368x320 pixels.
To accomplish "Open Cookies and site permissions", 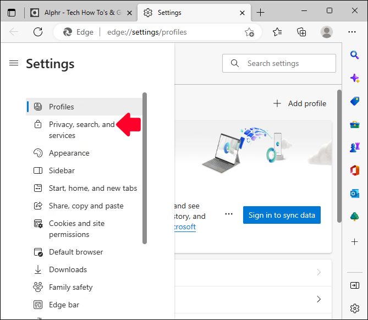I will 84,229.
